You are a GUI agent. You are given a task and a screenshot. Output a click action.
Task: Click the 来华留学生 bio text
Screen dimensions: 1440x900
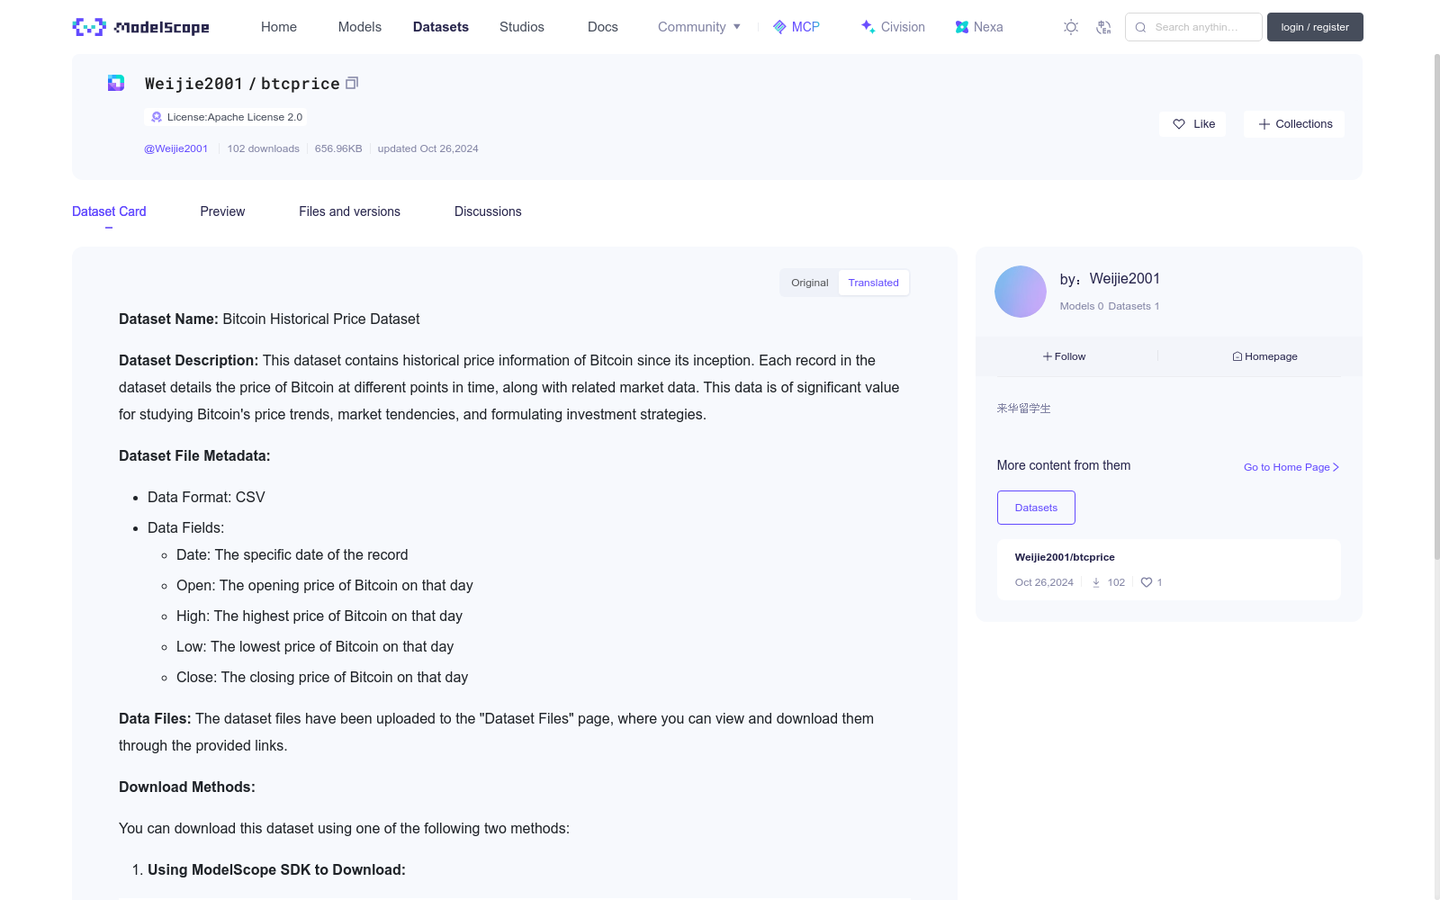pyautogui.click(x=1023, y=409)
